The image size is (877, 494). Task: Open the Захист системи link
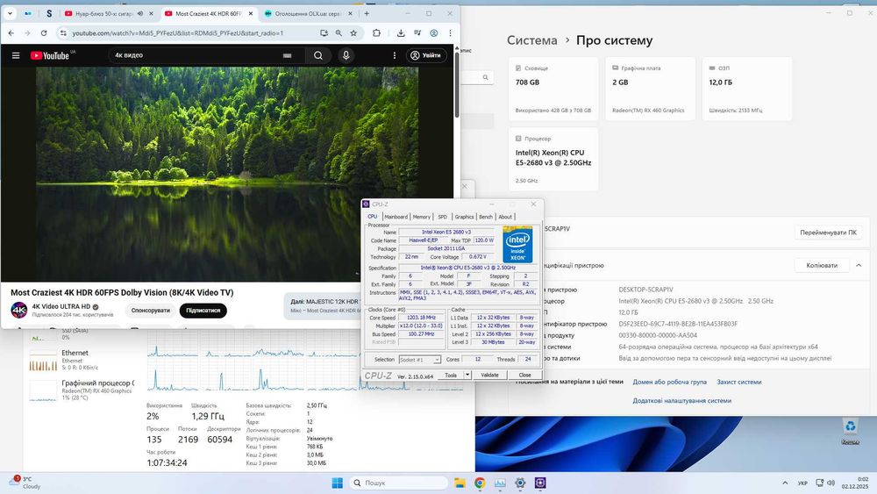coord(738,382)
